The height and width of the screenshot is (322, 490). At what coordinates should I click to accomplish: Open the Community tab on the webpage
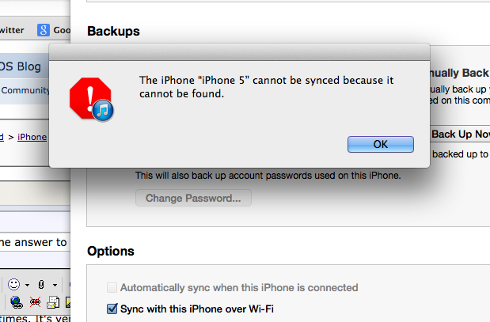click(x=25, y=90)
